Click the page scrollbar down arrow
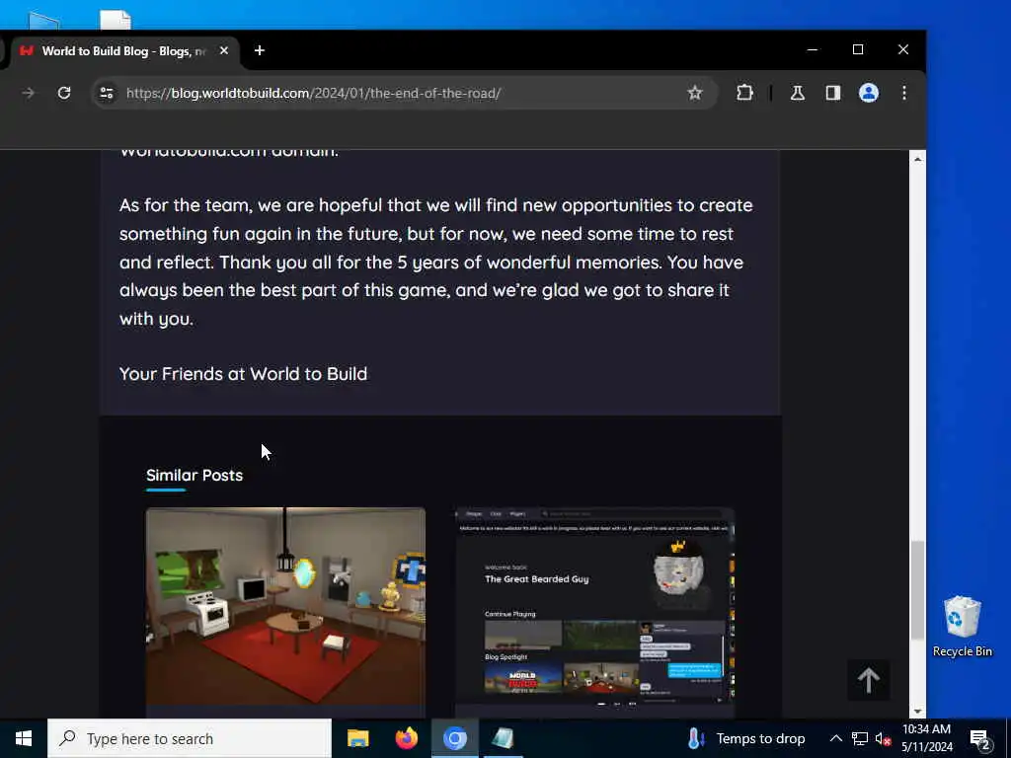The image size is (1011, 758). (x=917, y=712)
